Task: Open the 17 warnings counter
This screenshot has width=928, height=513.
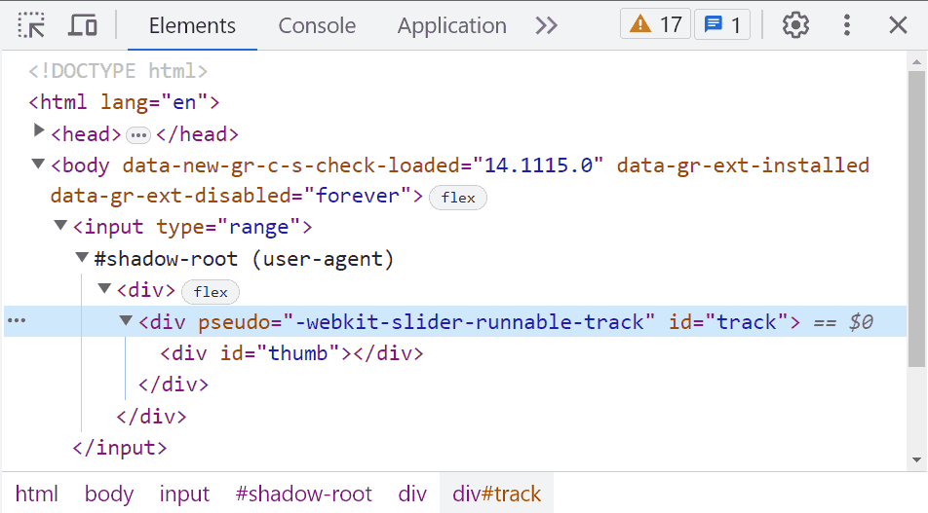Action: coord(655,25)
